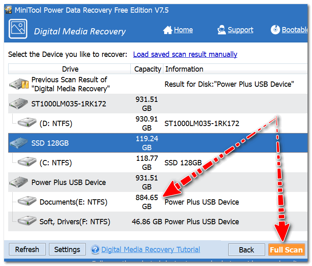
Task: Click Result for Disk:"Power Plus USB Device" text
Action: coord(229,84)
